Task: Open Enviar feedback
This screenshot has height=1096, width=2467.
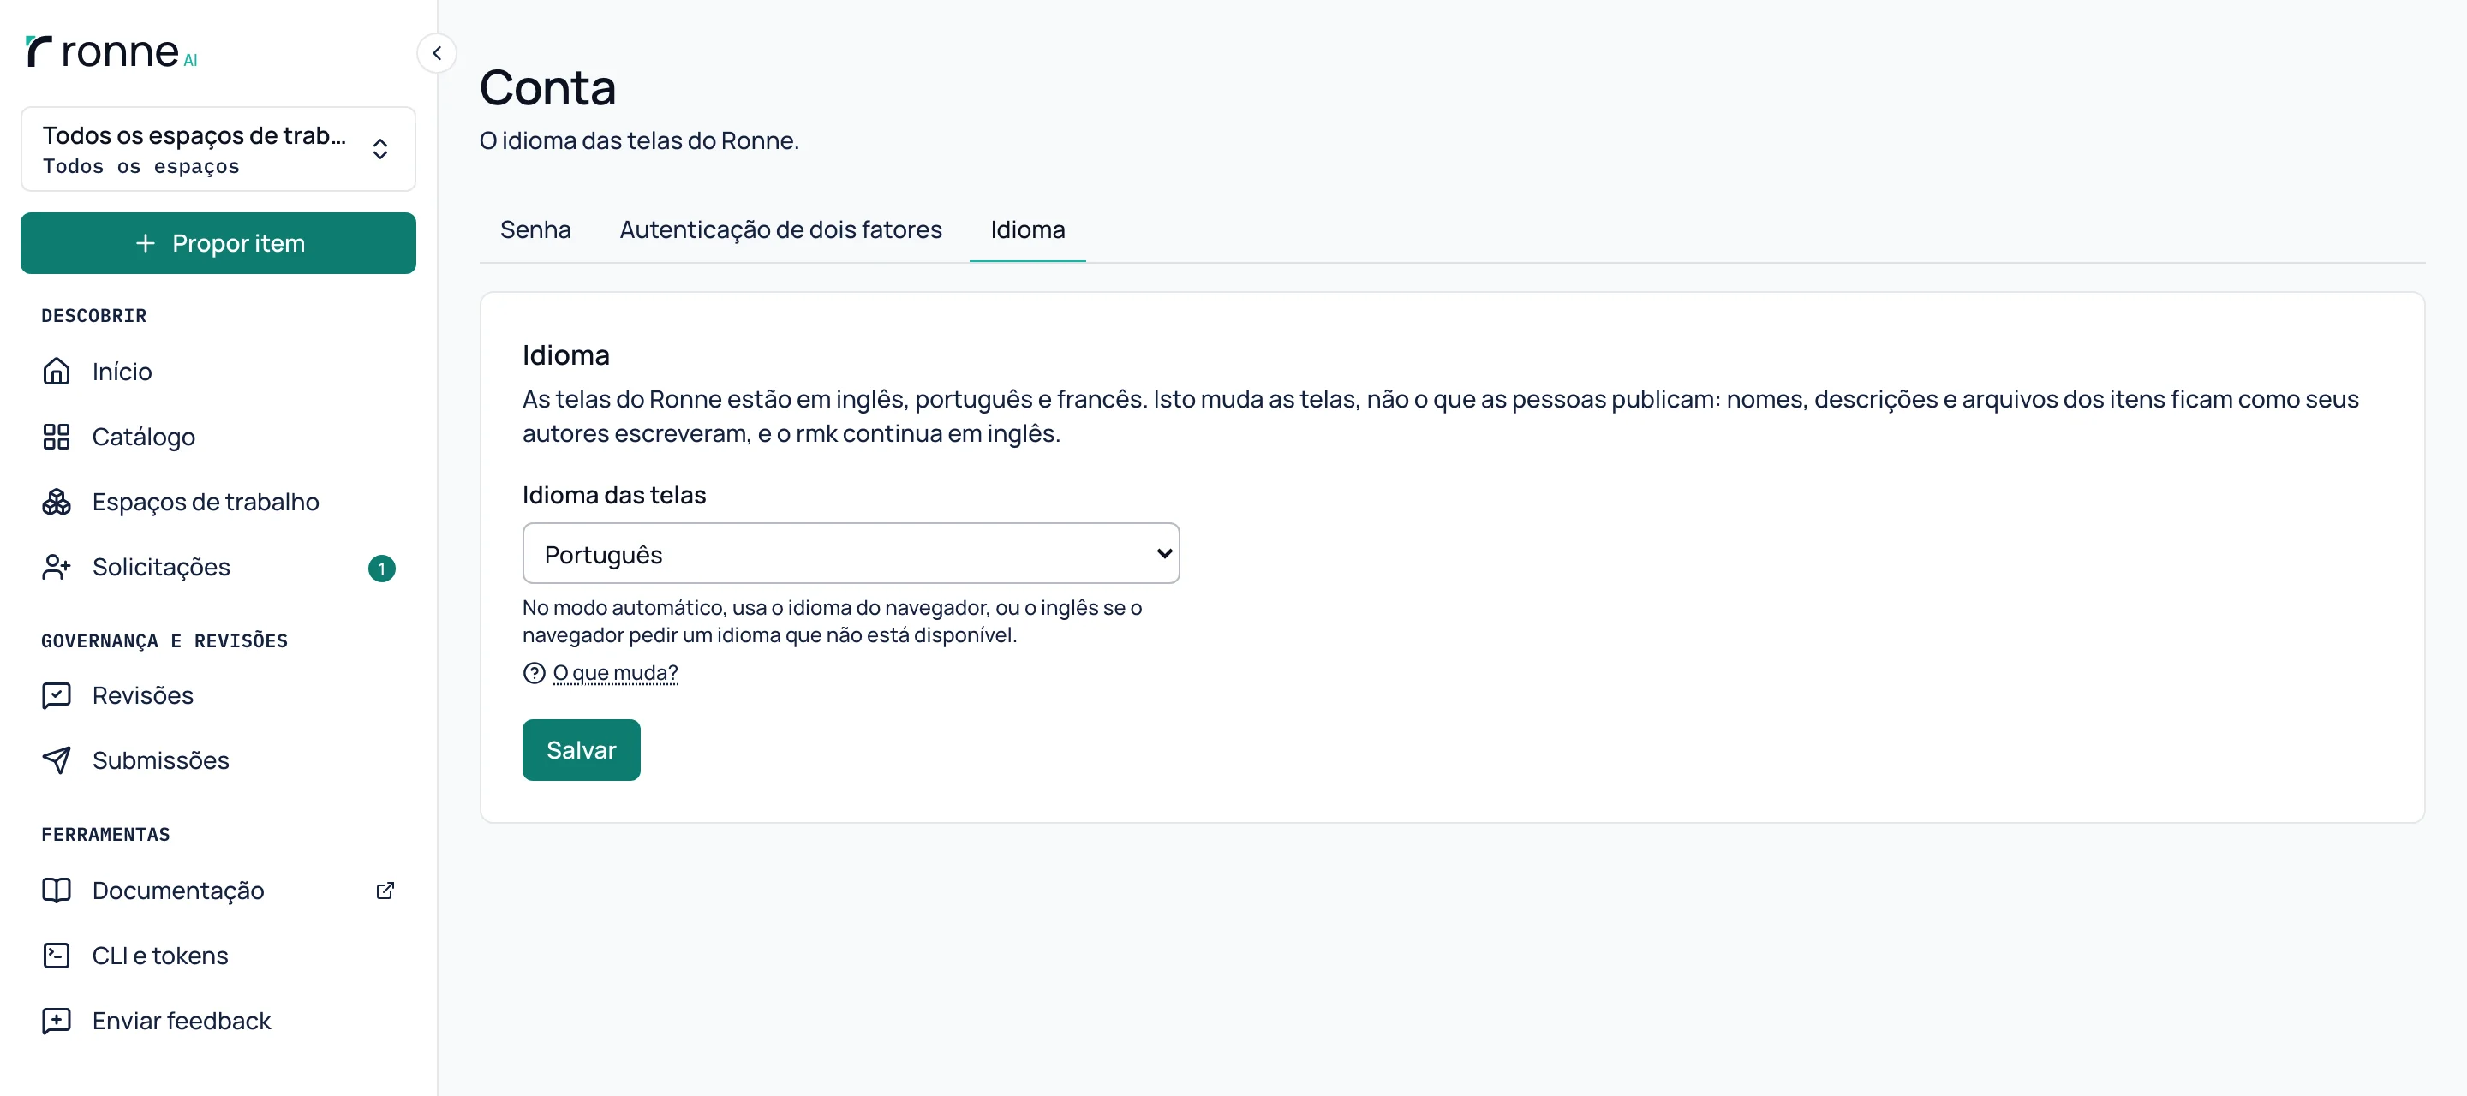Action: tap(218, 1021)
